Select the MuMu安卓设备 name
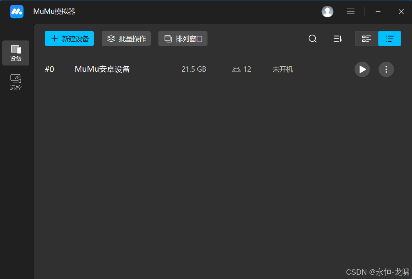Image resolution: width=412 pixels, height=279 pixels. tap(102, 69)
